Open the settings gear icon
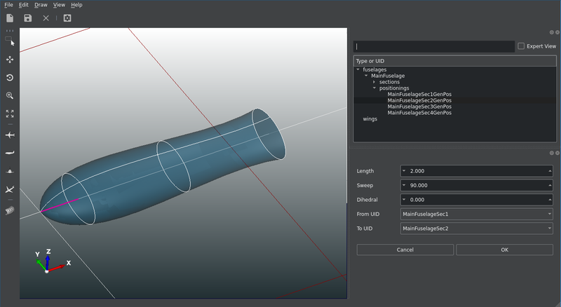The height and width of the screenshot is (307, 561). coord(67,18)
